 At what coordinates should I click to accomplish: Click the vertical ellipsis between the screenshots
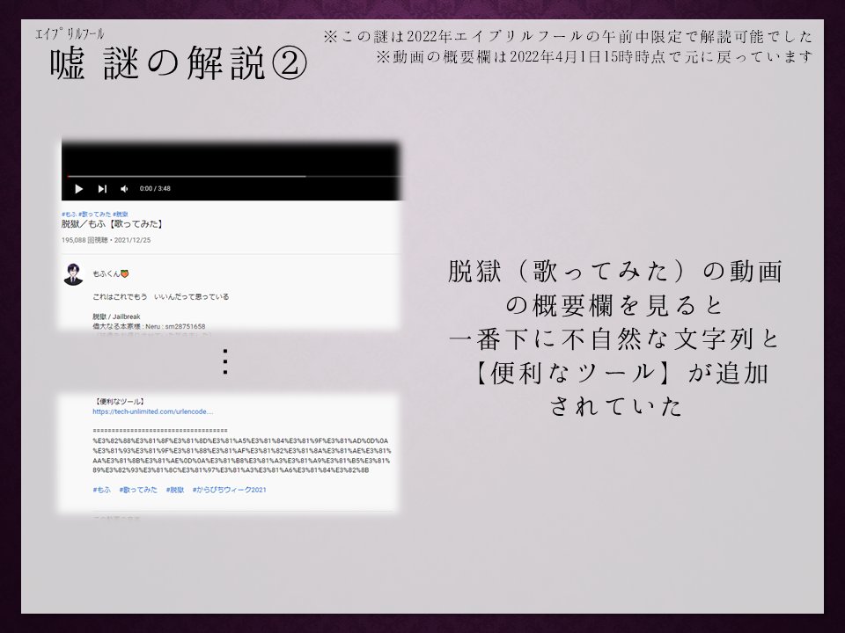click(225, 361)
